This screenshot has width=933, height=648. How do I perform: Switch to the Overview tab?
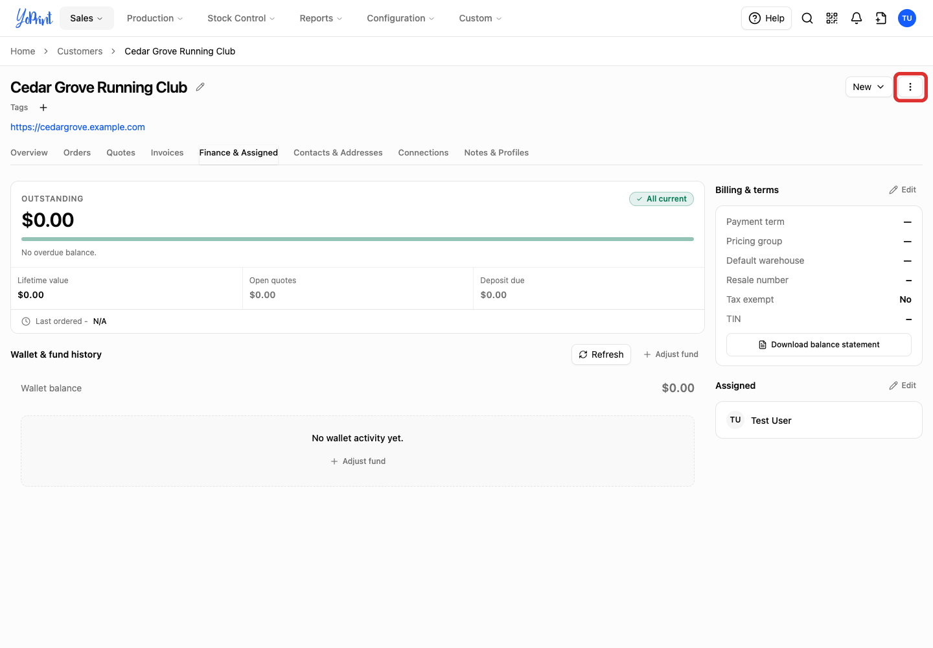[29, 153]
